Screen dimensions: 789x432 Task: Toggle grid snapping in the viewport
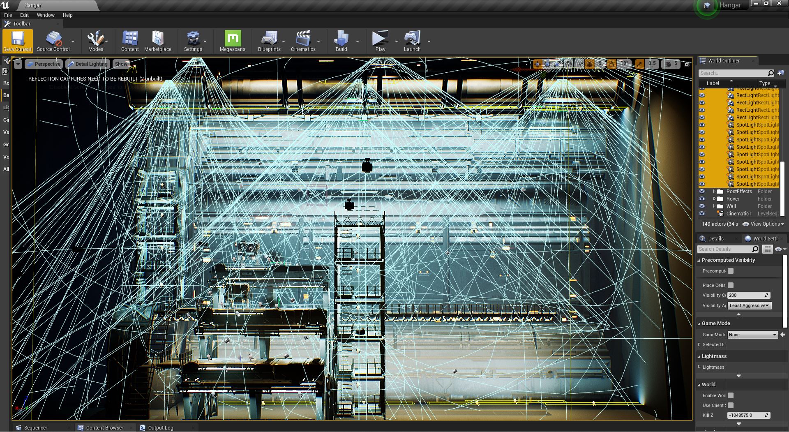(590, 64)
